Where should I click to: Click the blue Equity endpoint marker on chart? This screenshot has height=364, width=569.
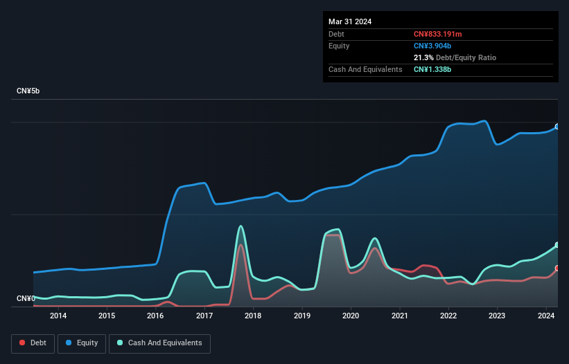557,127
